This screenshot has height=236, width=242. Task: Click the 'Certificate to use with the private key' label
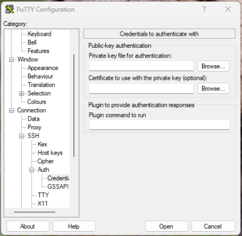pos(148,78)
